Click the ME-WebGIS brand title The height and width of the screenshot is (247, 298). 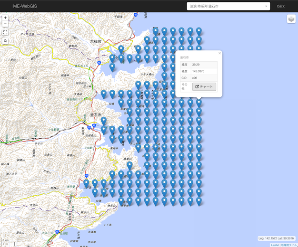point(26,6)
